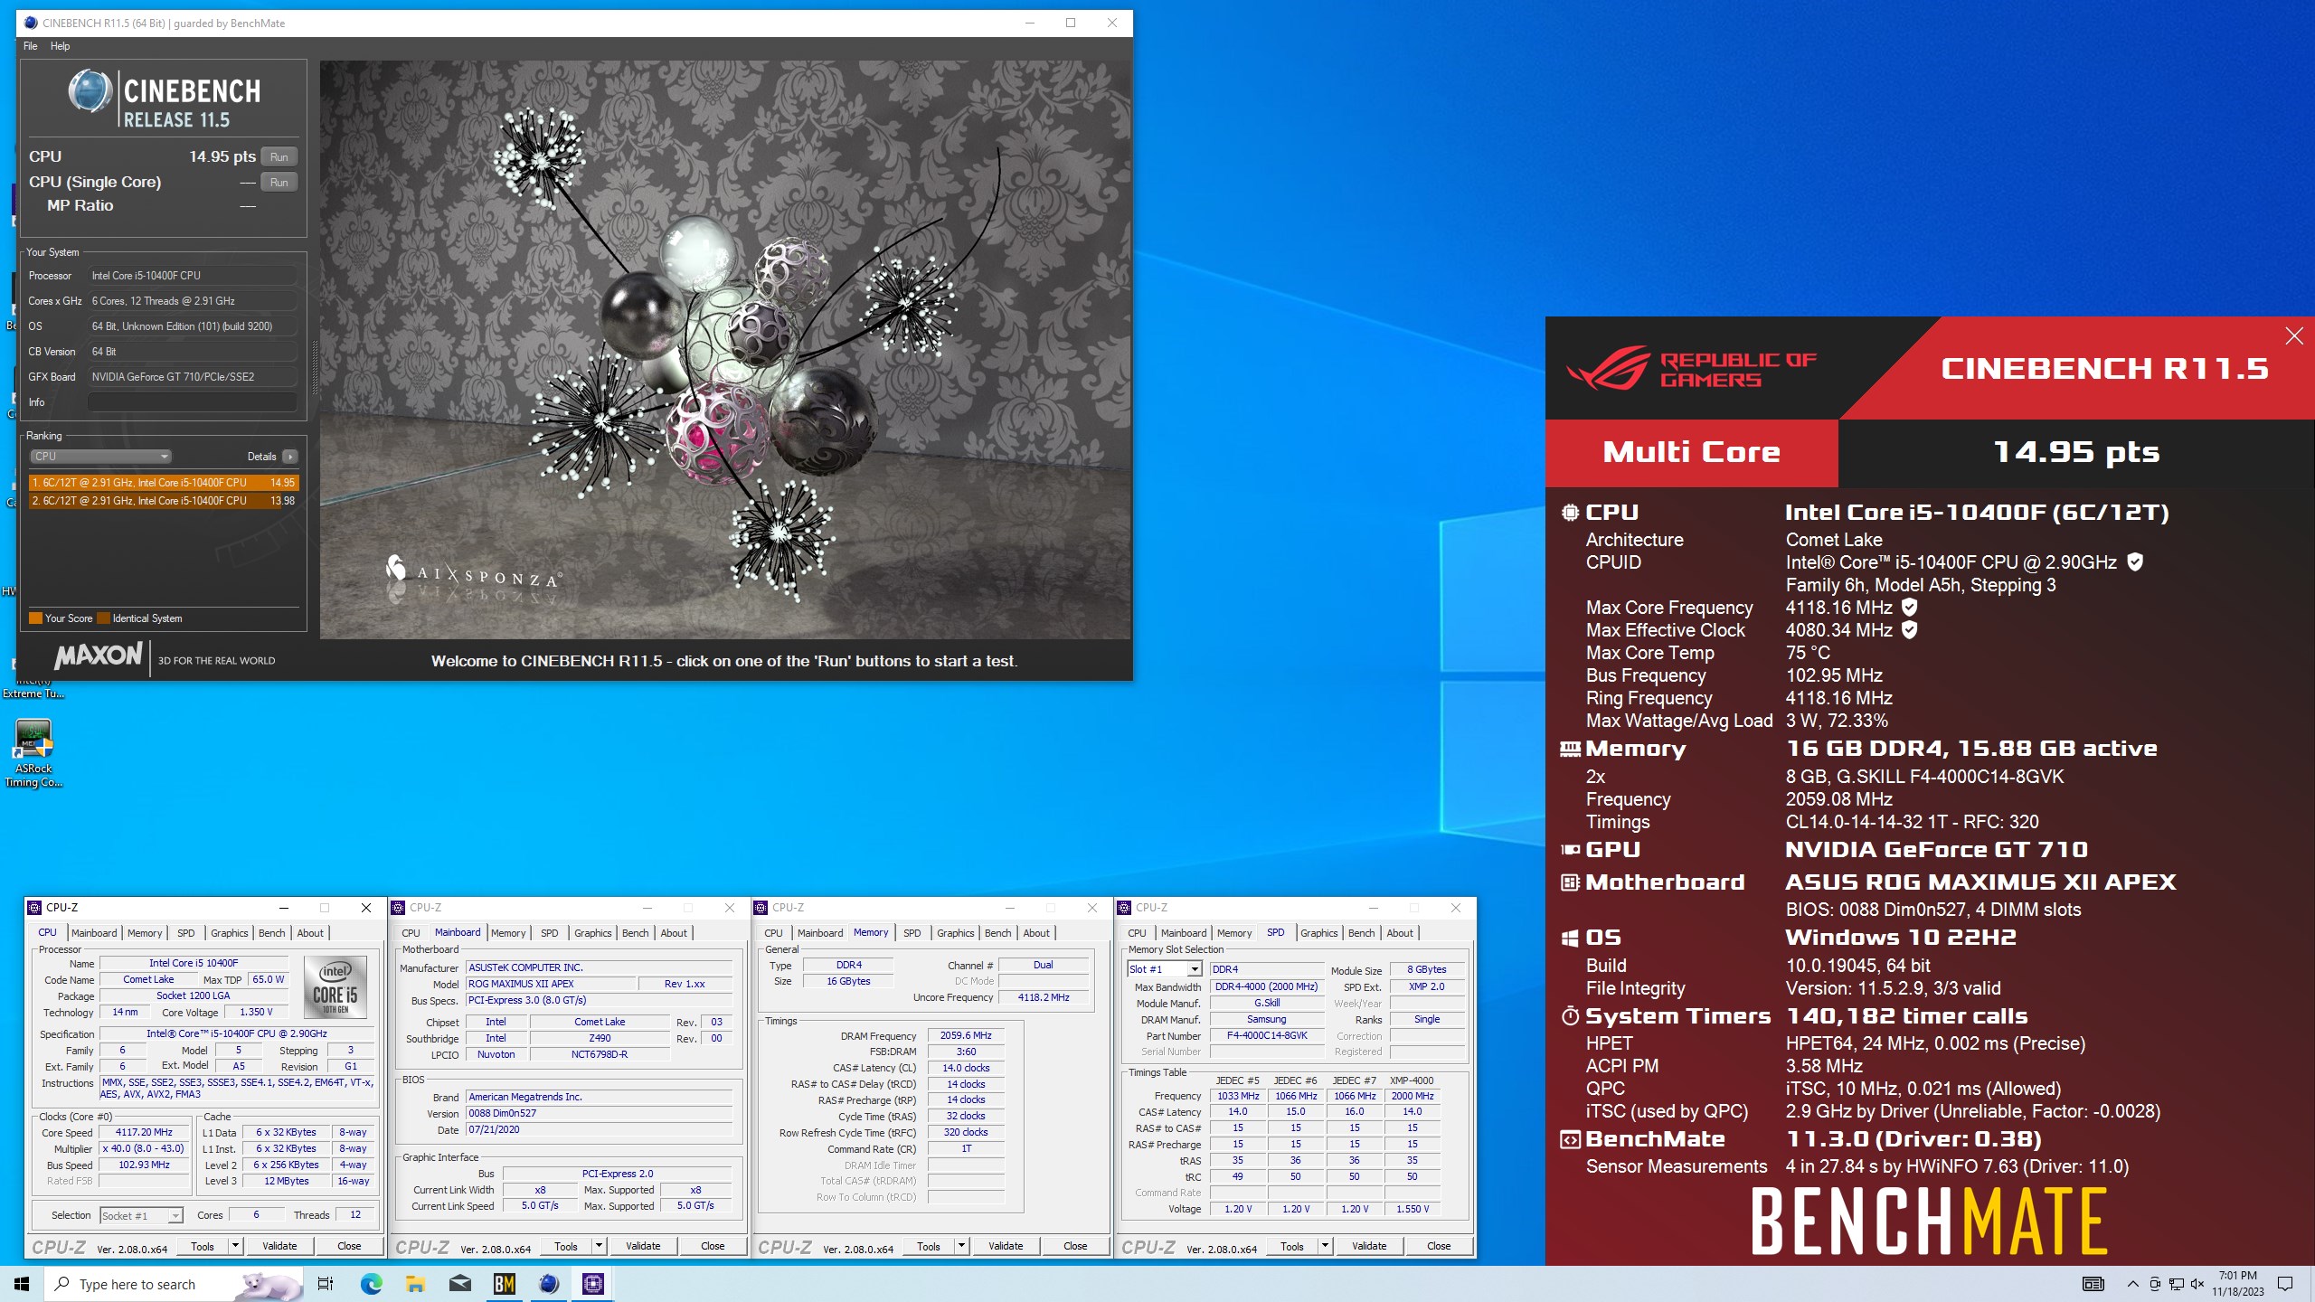Click the GPU card icon in BenchMate panel
This screenshot has height=1302, width=2315.
[x=1570, y=850]
